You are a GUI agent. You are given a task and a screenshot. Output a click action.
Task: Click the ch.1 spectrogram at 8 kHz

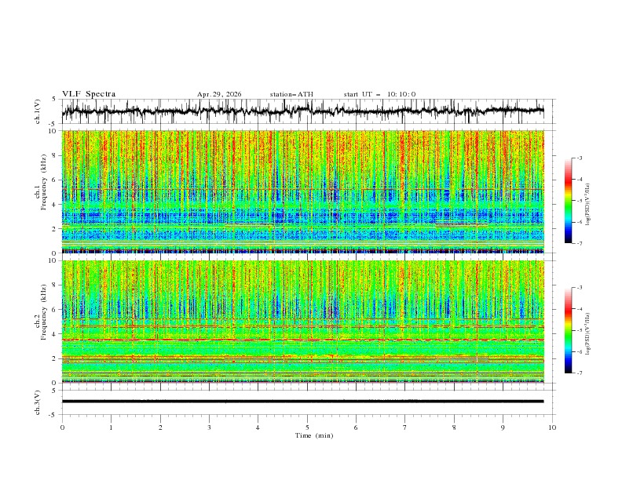[x=302, y=155]
